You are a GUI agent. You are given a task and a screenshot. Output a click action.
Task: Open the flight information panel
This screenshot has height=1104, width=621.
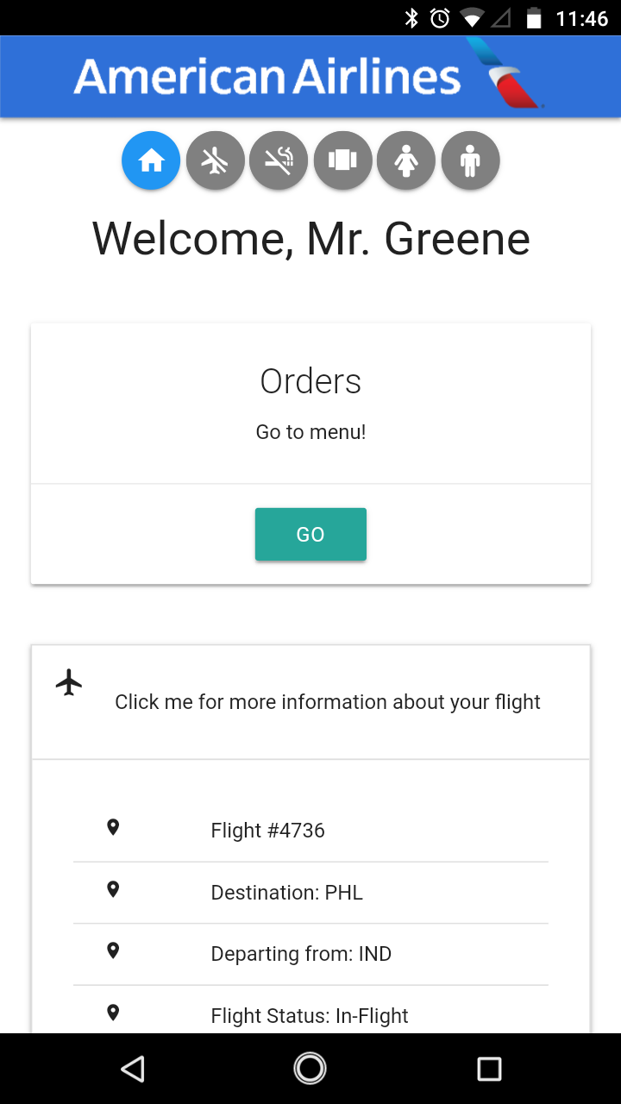pyautogui.click(x=328, y=701)
